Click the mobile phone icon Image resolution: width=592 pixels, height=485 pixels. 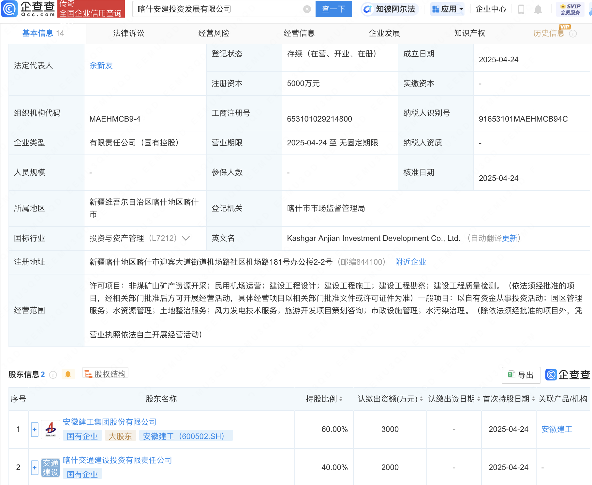coord(521,9)
